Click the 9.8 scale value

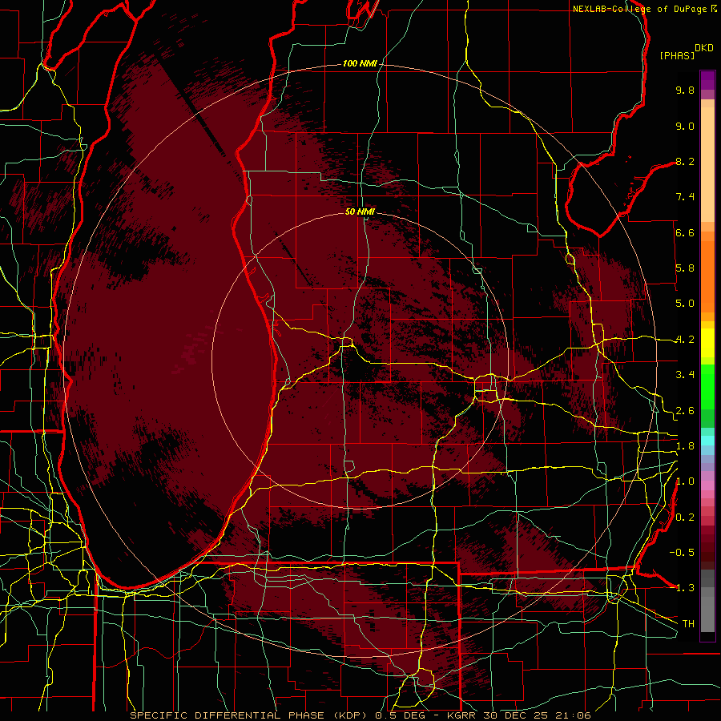click(685, 90)
